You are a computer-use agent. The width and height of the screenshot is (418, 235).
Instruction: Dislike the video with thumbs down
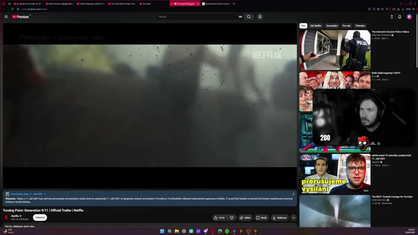232,218
